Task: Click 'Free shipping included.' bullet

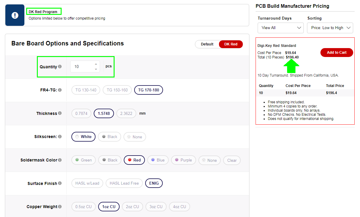Action: 286,102
